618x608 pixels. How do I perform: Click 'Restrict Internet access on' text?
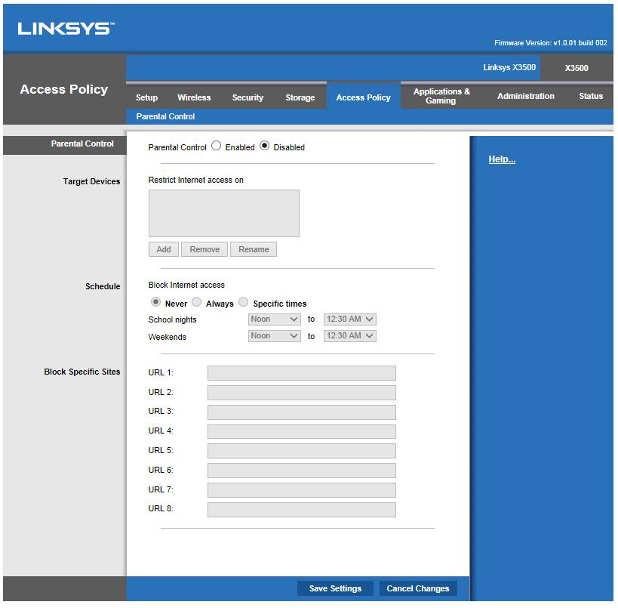pos(196,180)
